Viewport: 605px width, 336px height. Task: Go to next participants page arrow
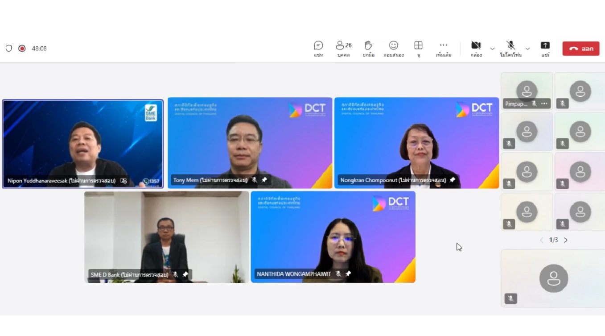(566, 240)
